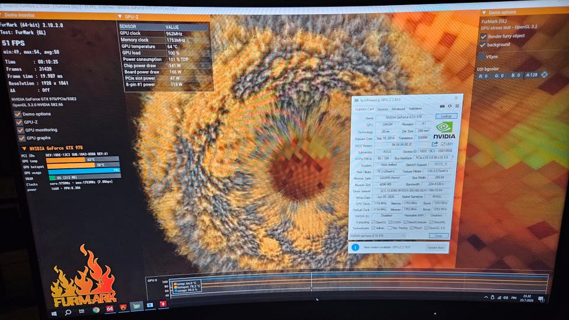
Task: Toggle the GPU graphs checkbox
Action: point(21,138)
